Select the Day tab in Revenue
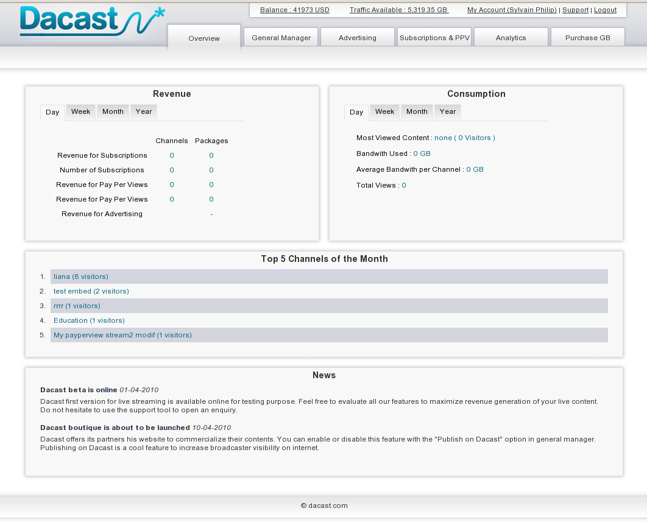Screen dimensions: 647x525 click(52, 112)
